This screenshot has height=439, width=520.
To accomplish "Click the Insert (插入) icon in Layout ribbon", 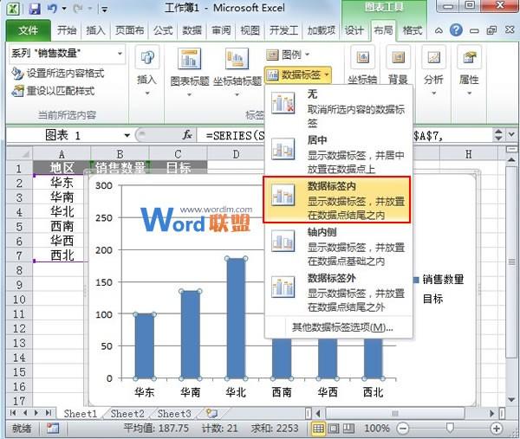I will pos(146,68).
